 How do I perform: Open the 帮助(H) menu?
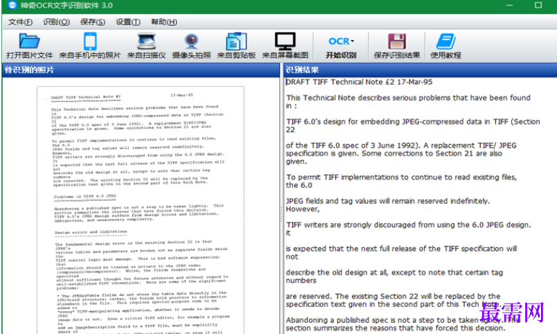click(x=163, y=22)
